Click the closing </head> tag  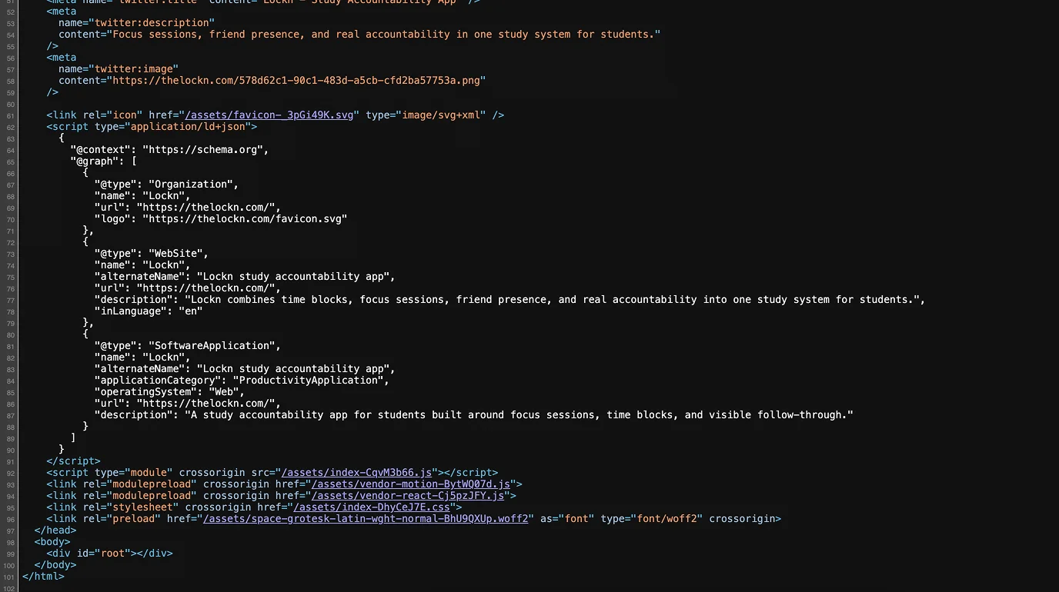(55, 530)
